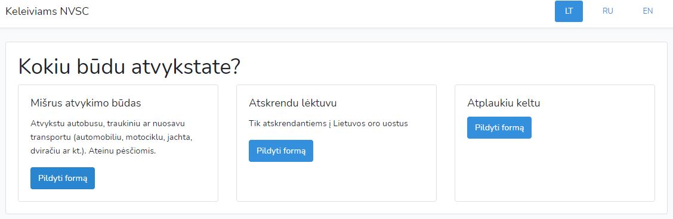This screenshot has width=673, height=219.
Task: Click the text line starting Atvykstu autobusu
Action: 108,124
